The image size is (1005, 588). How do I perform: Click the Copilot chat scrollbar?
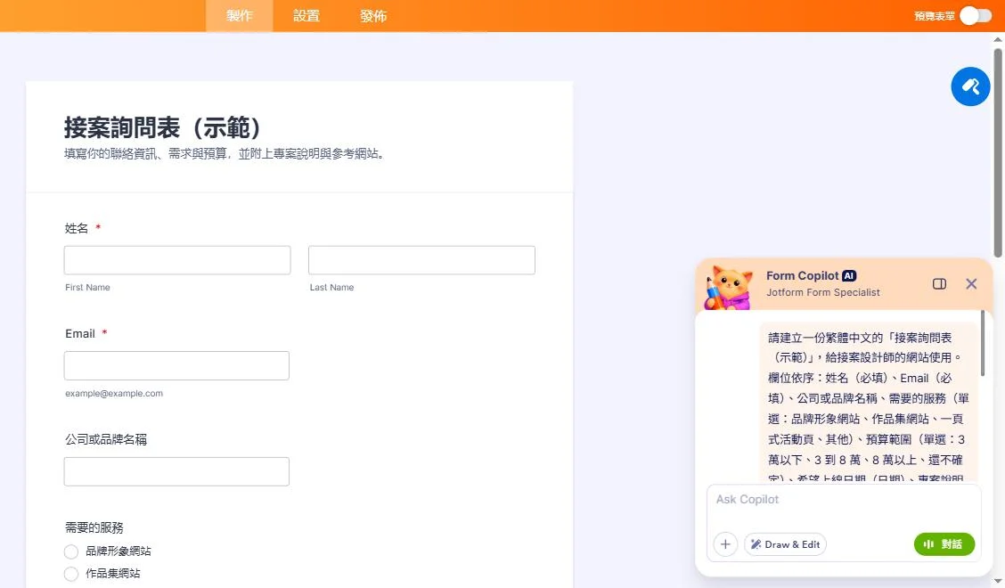(982, 344)
